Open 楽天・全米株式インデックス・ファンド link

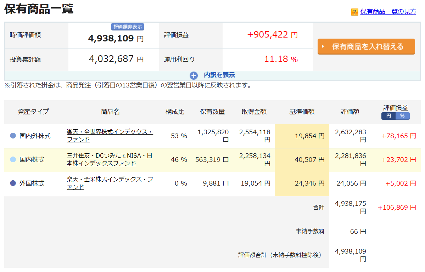[110, 183]
